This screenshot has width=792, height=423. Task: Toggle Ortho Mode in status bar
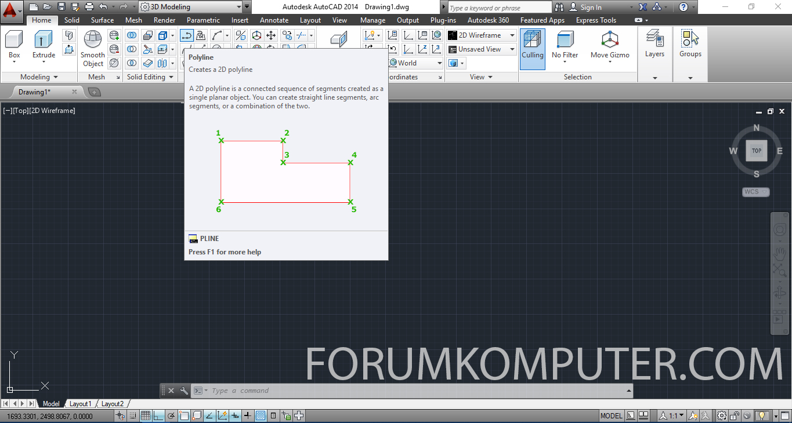coord(158,415)
